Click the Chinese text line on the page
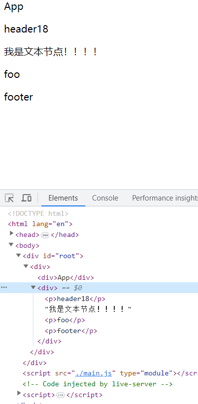198x404 pixels. [x=51, y=52]
